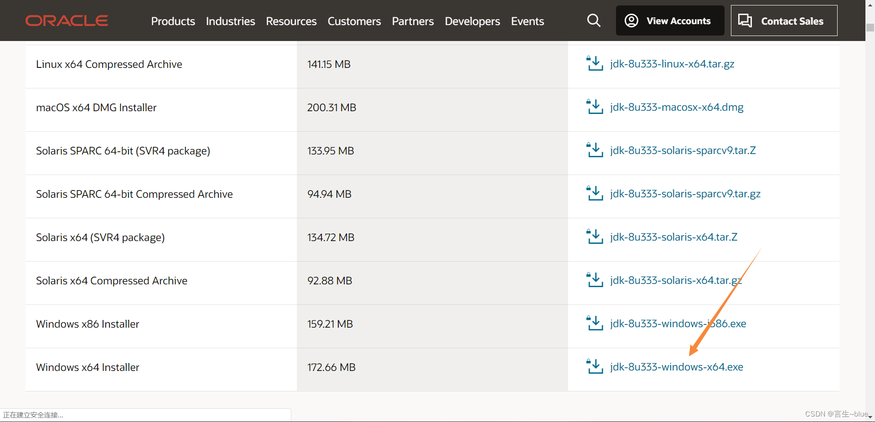
Task: Select the macOS x64 DMG Installer text
Action: click(96, 108)
